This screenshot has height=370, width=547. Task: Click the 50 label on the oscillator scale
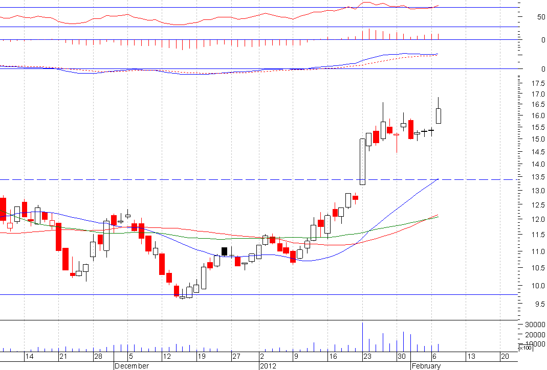[541, 17]
